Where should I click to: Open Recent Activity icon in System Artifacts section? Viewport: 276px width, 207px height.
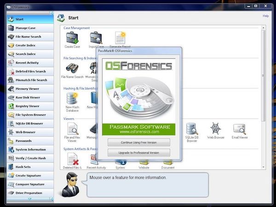point(94,159)
